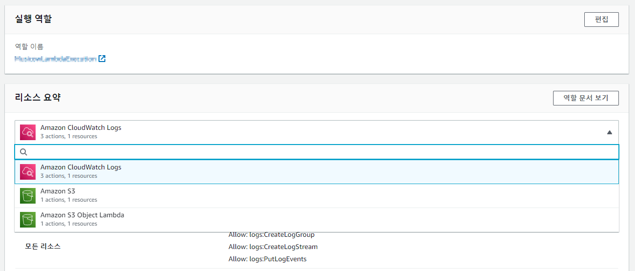Viewport: 635px width, 271px height.
Task: Click the green Amazon S3 bucket icon
Action: (x=28, y=195)
